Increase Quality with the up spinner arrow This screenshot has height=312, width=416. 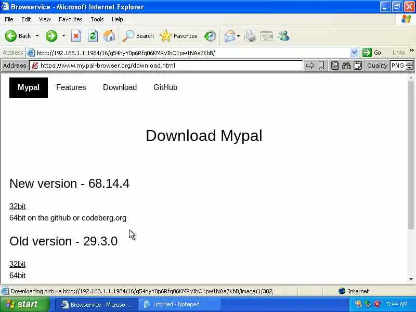pos(410,63)
